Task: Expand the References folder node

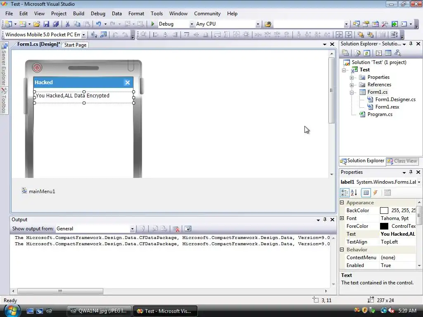Action: tap(352, 85)
